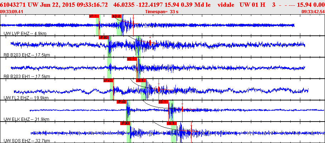Click the iPc0 pick flag on ELK trace
Viewport: 325px width, 143px height.
coord(122,102)
